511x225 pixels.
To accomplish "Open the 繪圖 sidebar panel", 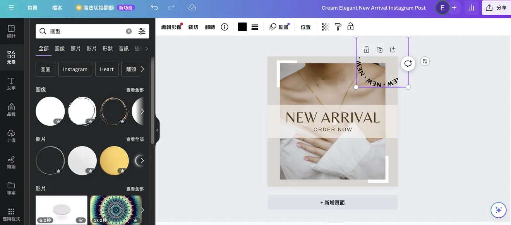I will click(11, 162).
